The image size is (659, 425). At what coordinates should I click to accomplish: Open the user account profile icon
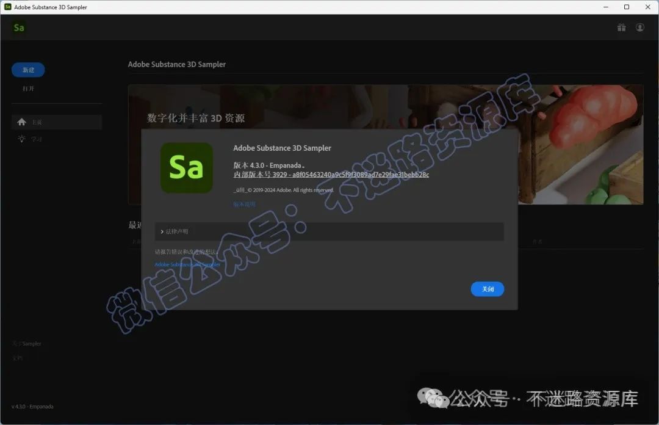pos(639,27)
